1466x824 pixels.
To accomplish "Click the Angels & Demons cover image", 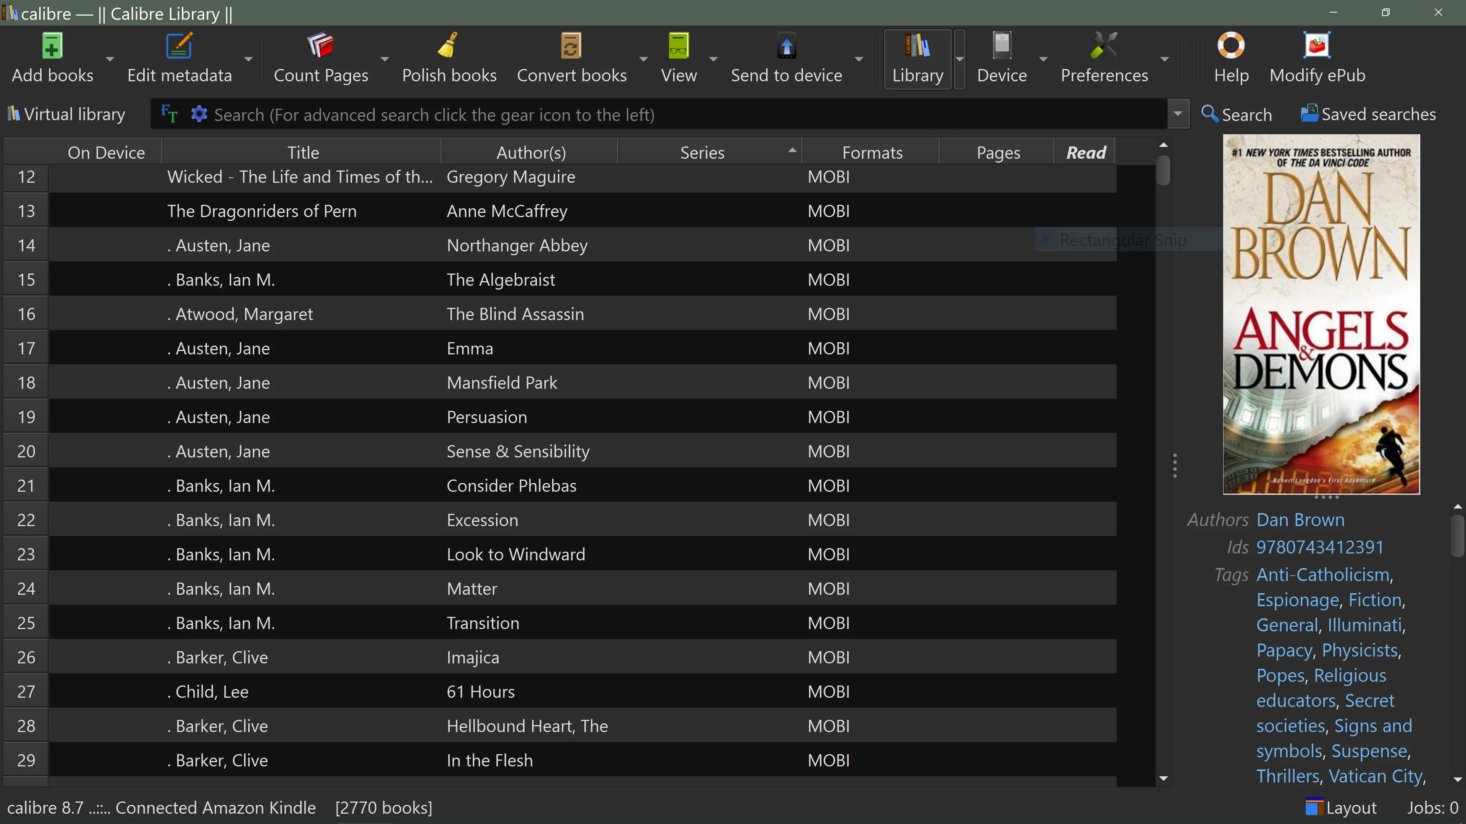I will [x=1321, y=314].
